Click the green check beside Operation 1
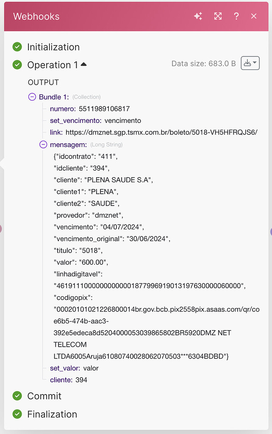 (17, 65)
